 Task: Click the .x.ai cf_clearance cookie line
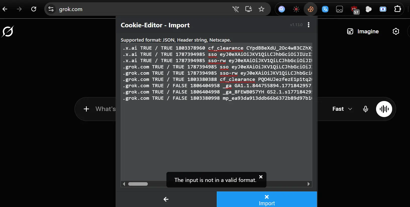(x=217, y=48)
